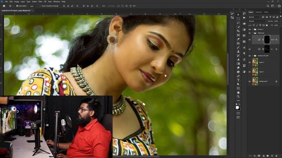Expand the Group 1 folder arrow
This screenshot has width=282, height=158.
click(x=252, y=29)
